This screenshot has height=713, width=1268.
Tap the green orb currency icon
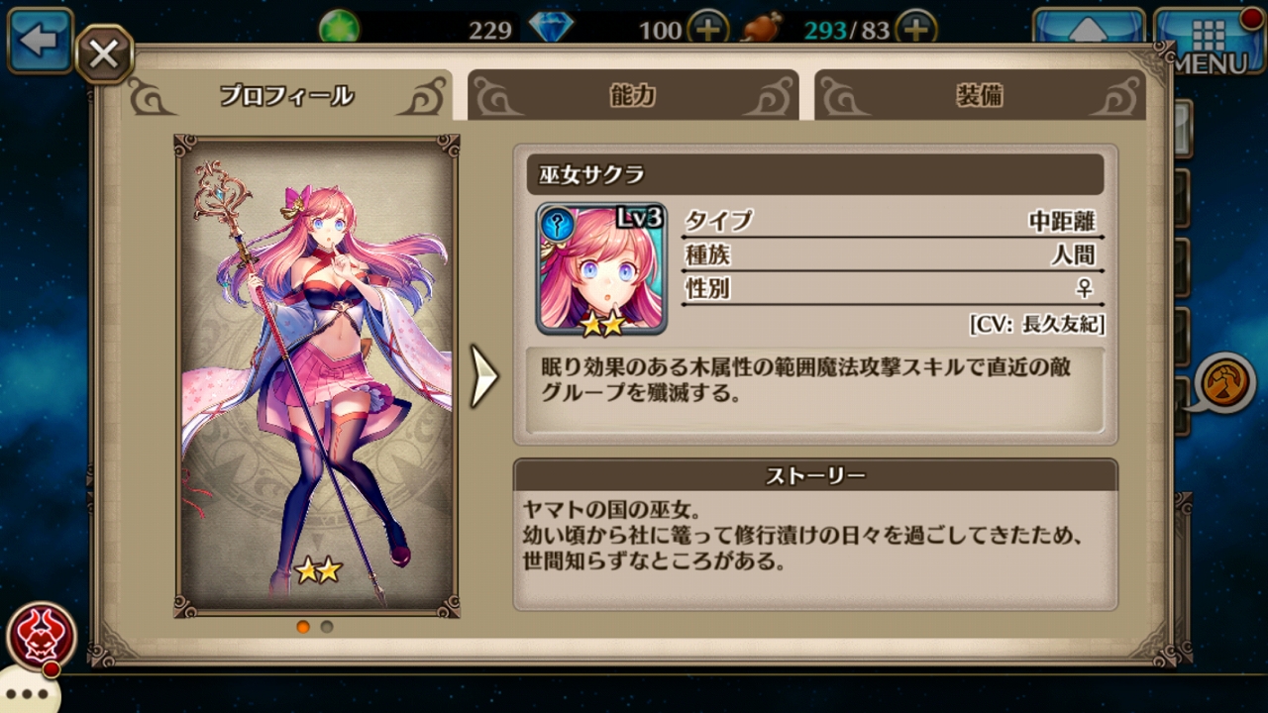pyautogui.click(x=340, y=29)
